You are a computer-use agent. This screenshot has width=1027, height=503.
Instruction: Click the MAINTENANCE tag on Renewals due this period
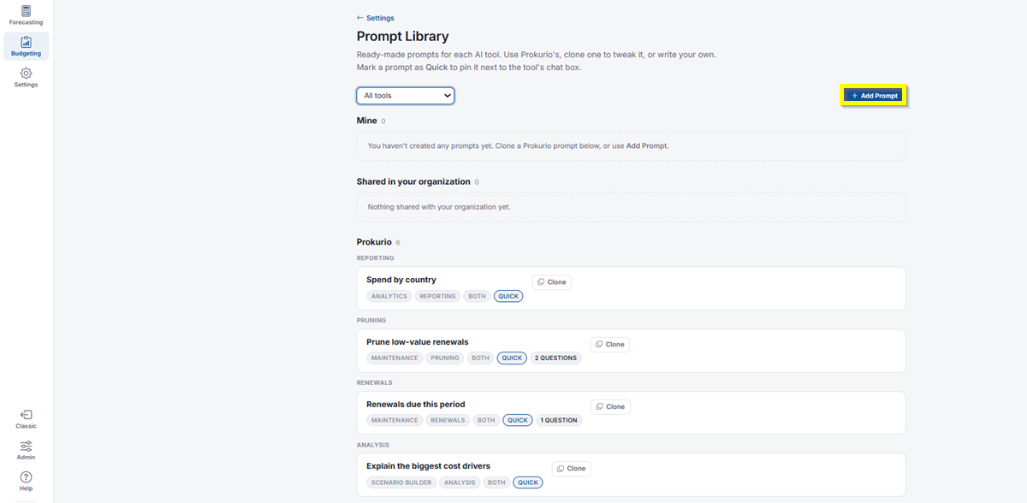[395, 421]
